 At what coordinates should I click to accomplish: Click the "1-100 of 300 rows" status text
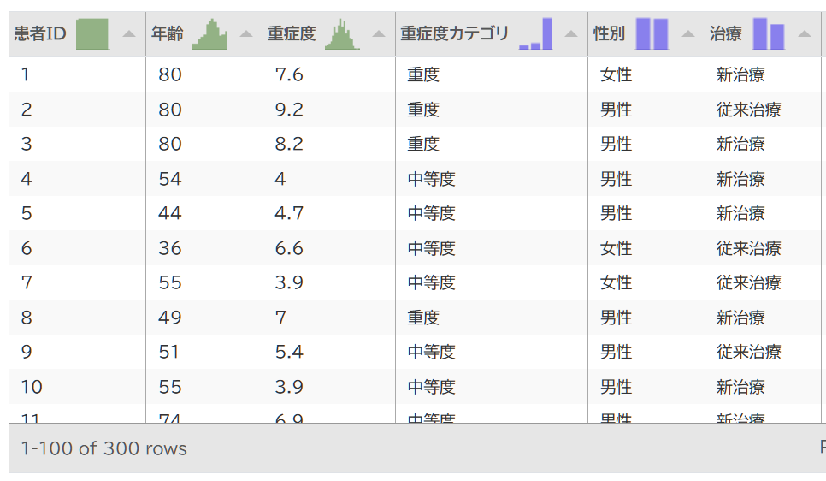coord(103,448)
